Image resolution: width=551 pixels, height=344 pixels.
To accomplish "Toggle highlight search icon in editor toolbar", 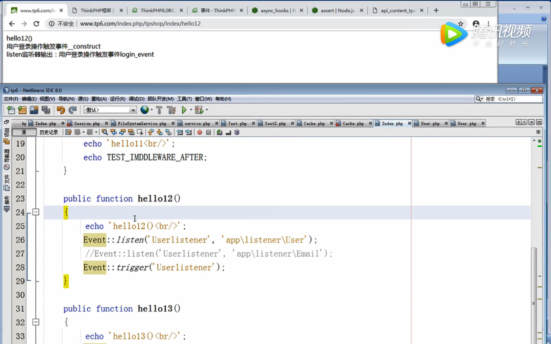I will tap(131, 132).
